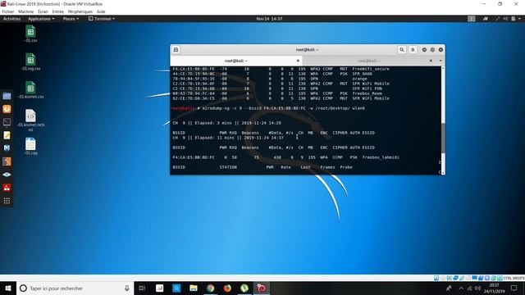525x295 pixels.
Task: Switch to the second root@kali tab
Action: 369,61
